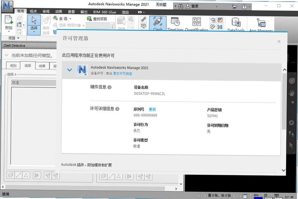Click the 更新 link beside serial number
Image resolution: width=298 pixels, height=199 pixels.
click(152, 109)
